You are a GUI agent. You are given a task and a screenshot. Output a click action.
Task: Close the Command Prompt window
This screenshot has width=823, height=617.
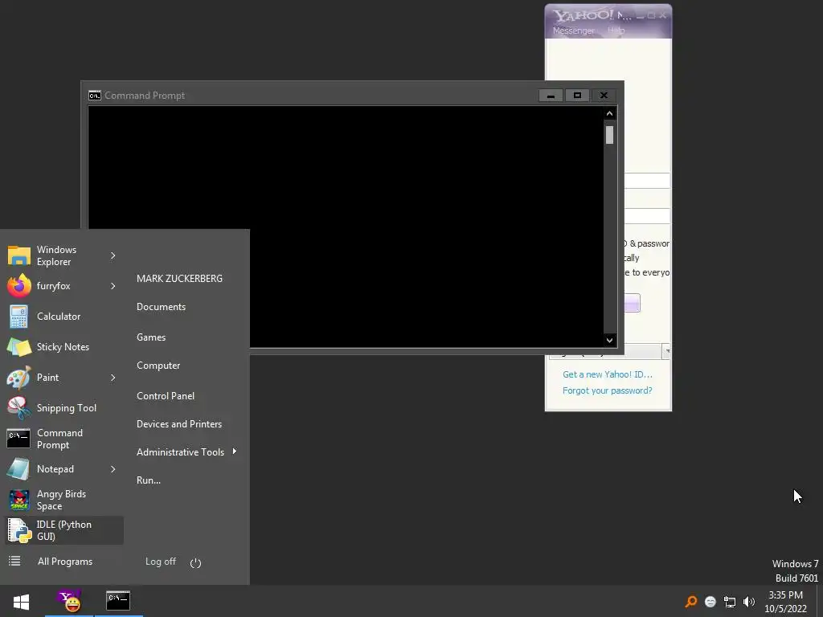[x=604, y=96]
